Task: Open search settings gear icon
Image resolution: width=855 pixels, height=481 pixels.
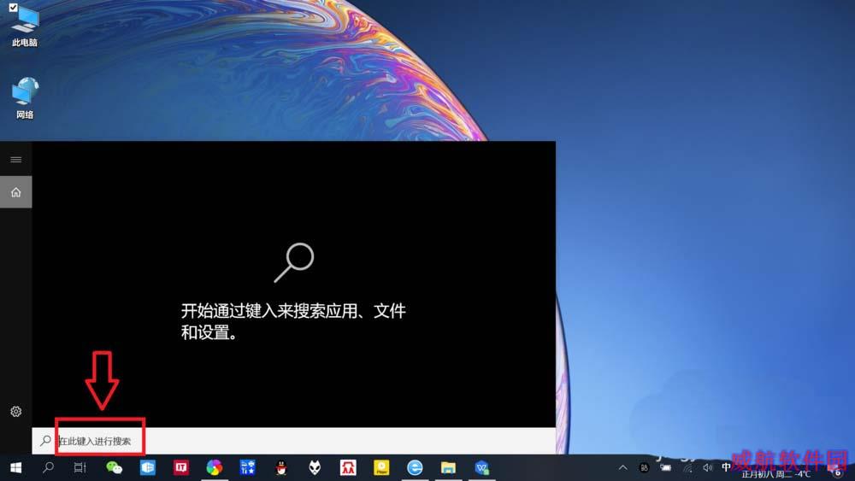Action: pyautogui.click(x=15, y=411)
